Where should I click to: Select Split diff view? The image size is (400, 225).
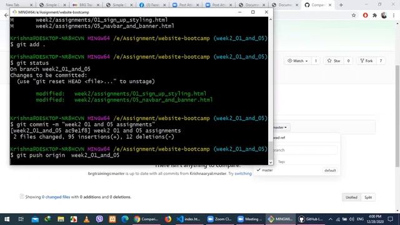click(368, 197)
